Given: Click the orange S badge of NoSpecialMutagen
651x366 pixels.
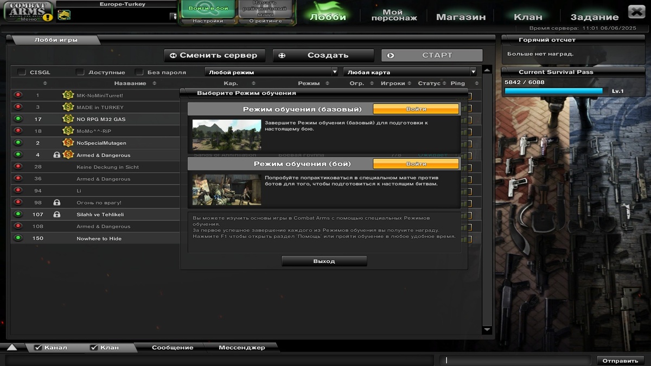Looking at the screenshot, I should (68, 143).
